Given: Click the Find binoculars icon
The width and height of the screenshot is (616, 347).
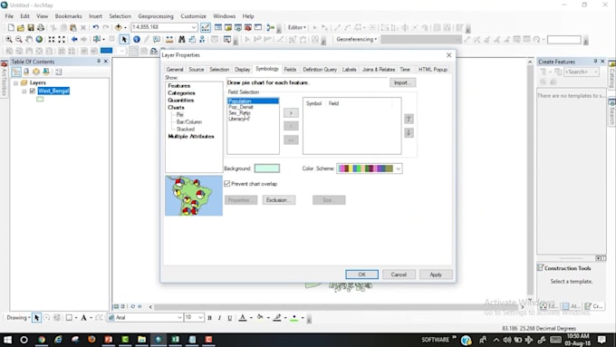Looking at the screenshot, I should tap(181, 39).
